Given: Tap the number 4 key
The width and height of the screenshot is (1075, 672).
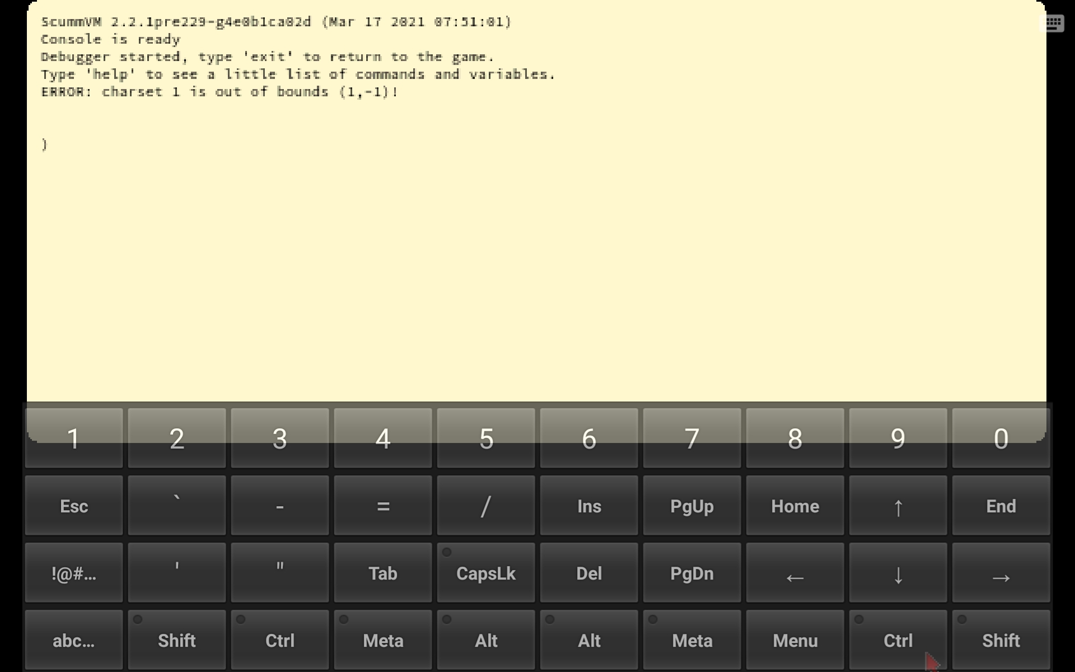Looking at the screenshot, I should click(383, 438).
